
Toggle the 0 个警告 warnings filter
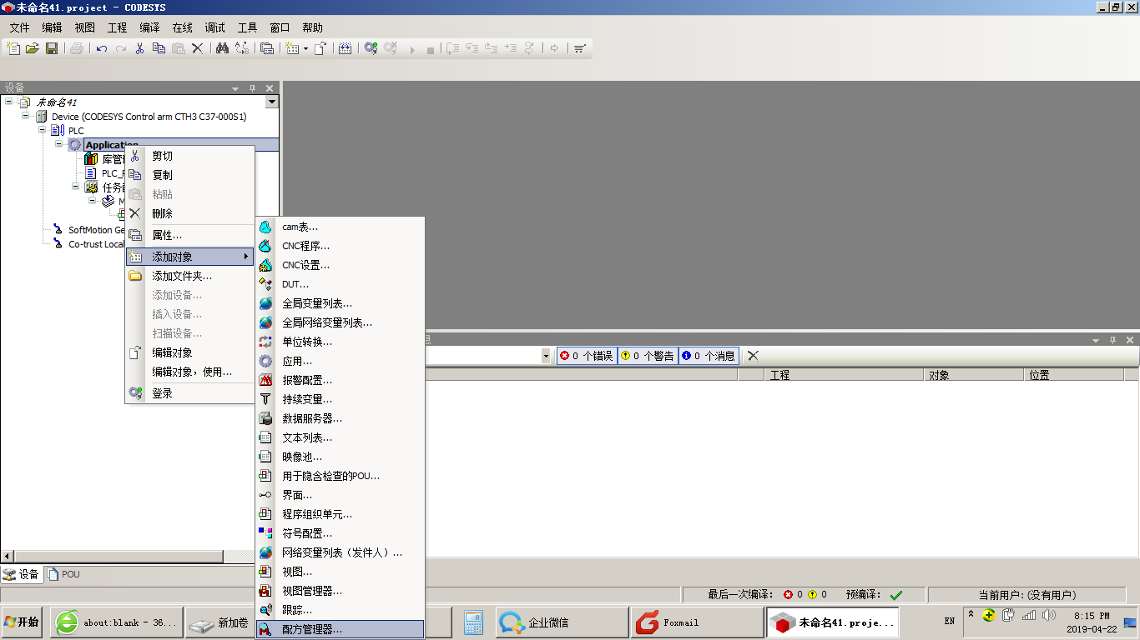tap(648, 356)
